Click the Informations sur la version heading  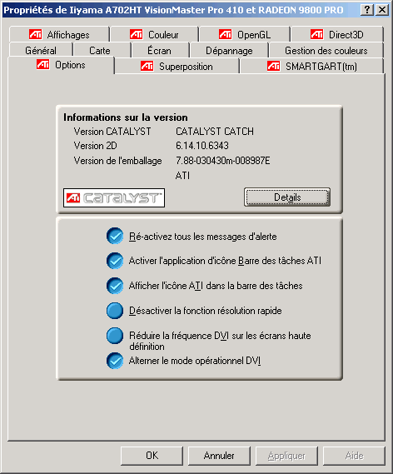coord(126,117)
